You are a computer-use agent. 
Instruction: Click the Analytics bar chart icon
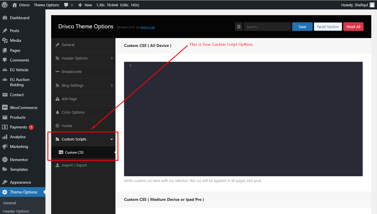5,137
